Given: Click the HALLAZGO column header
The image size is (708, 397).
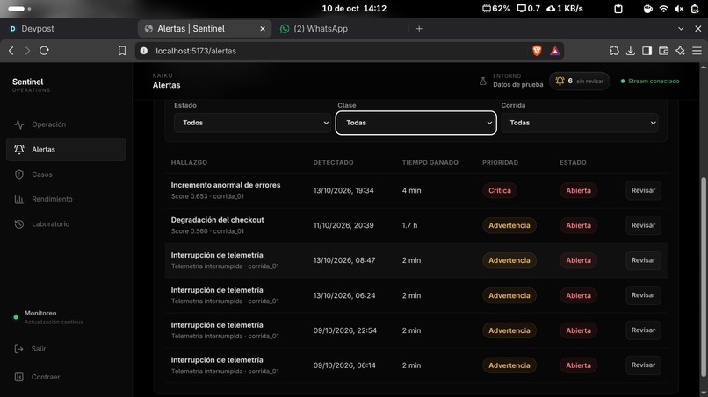Looking at the screenshot, I should [x=189, y=162].
